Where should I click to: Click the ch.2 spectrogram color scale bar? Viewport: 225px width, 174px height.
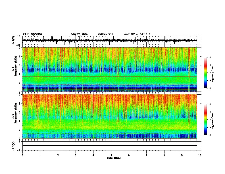206,120
